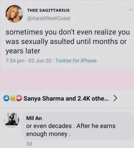Open THEE SAGITTARIUS profile picture
134x148 pixels.
14,14
